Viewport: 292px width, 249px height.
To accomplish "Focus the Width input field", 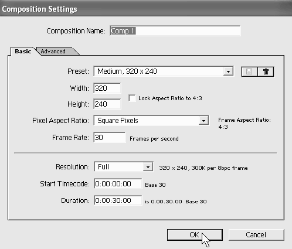I will click(x=107, y=88).
